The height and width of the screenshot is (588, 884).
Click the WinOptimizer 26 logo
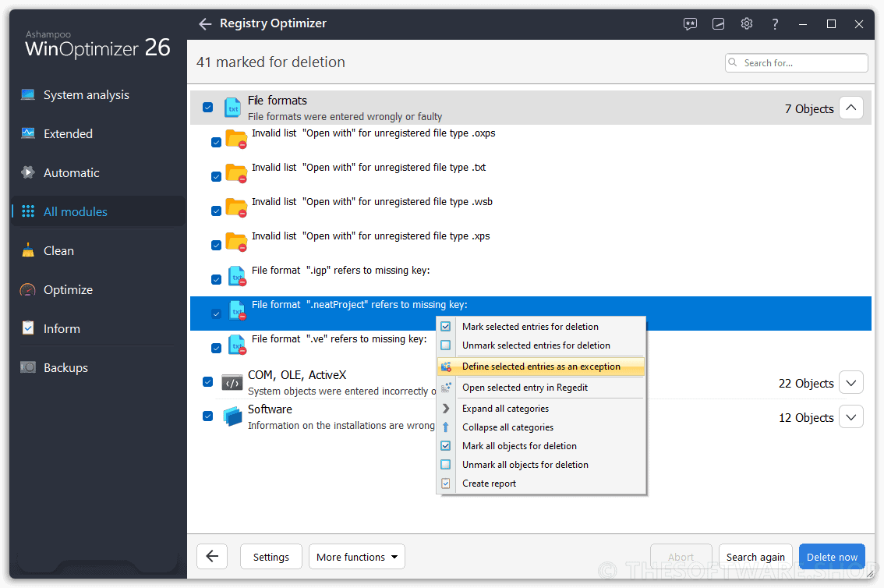pyautogui.click(x=97, y=44)
